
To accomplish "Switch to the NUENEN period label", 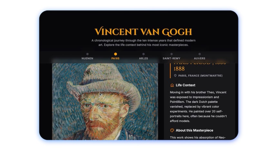I will (x=87, y=59).
